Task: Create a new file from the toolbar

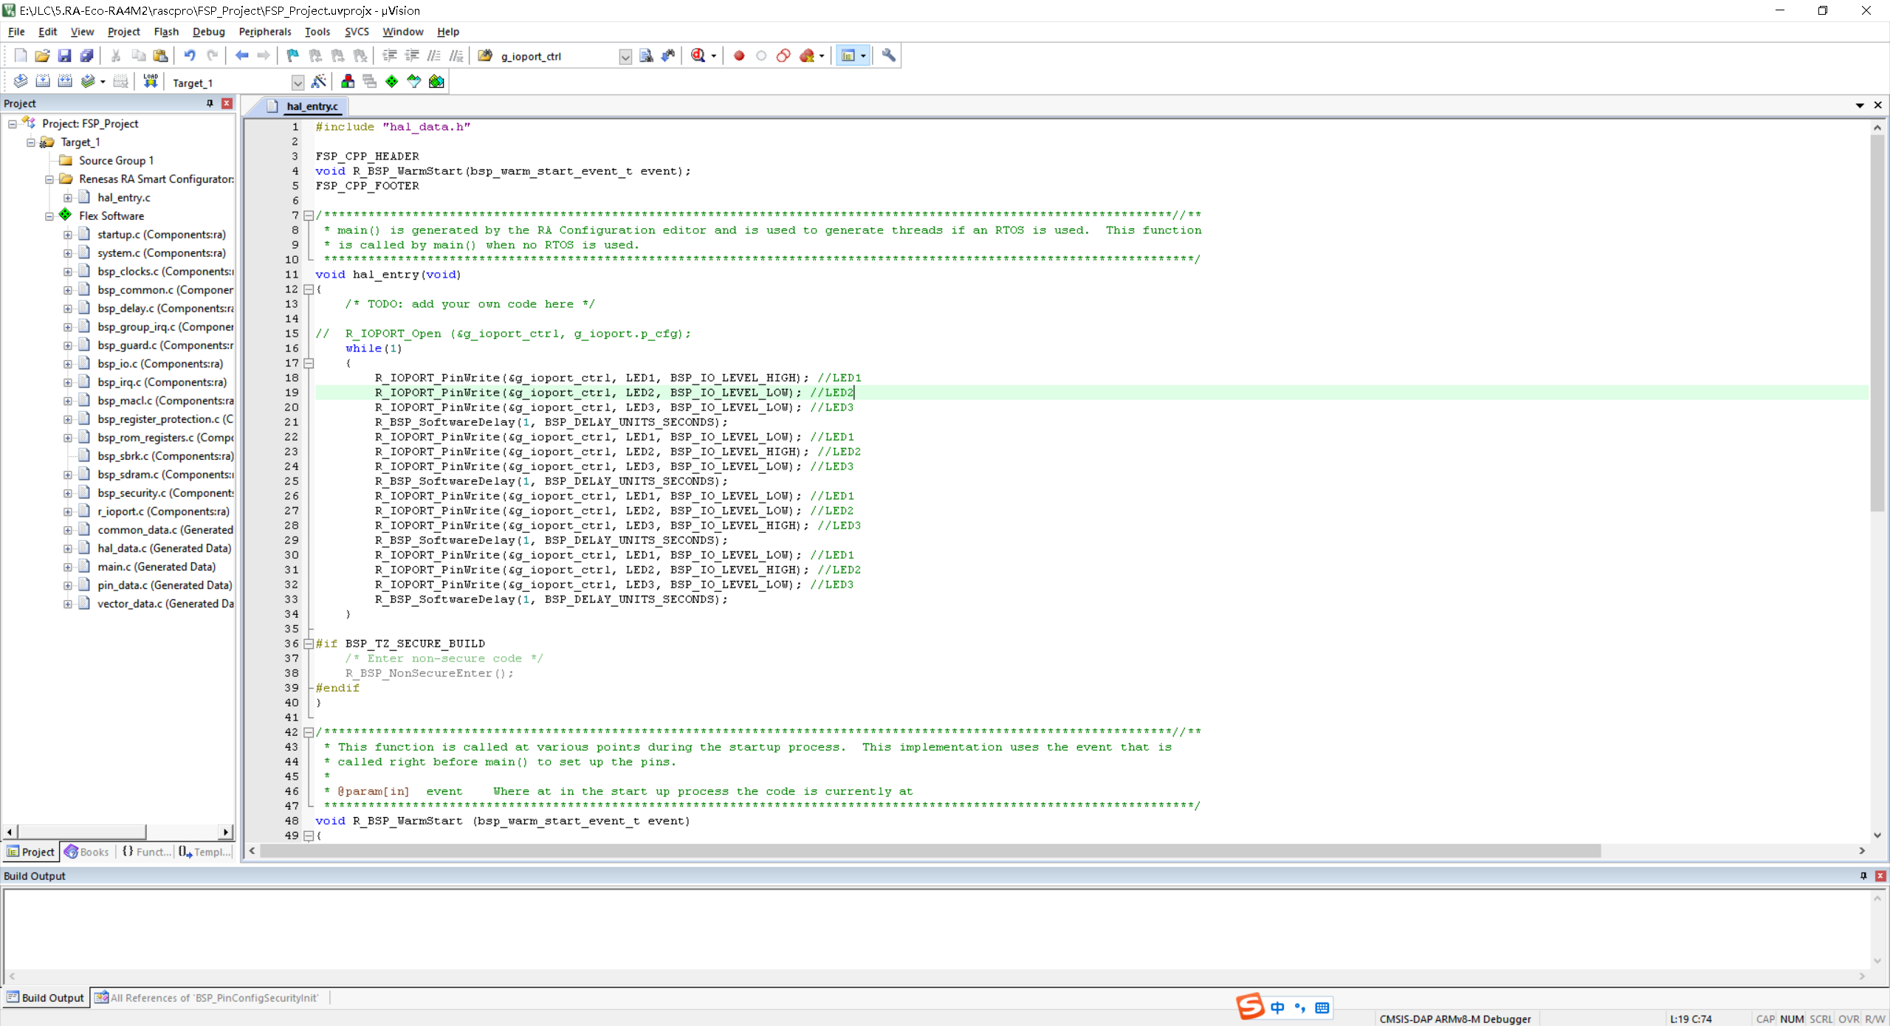Action: click(x=20, y=55)
